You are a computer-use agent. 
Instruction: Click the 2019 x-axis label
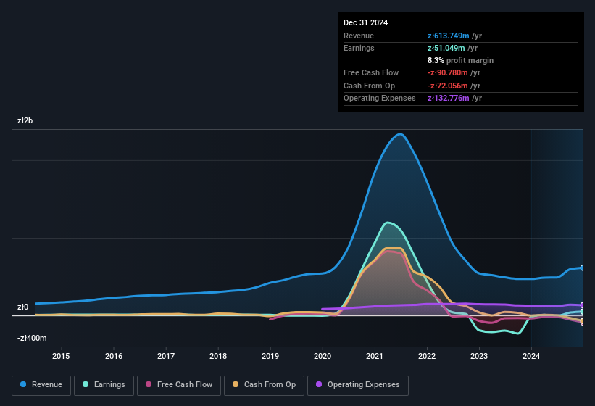click(x=270, y=356)
